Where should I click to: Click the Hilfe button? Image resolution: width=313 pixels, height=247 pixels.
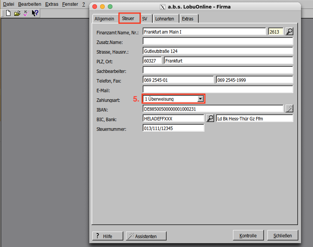tap(107, 236)
